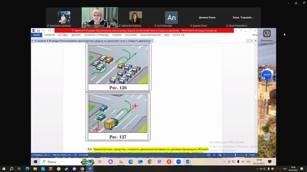Screen dimensions: 307x172
Task: Switch to the ГЛАВНАЯ ribbon tab
Action: click(49, 35)
